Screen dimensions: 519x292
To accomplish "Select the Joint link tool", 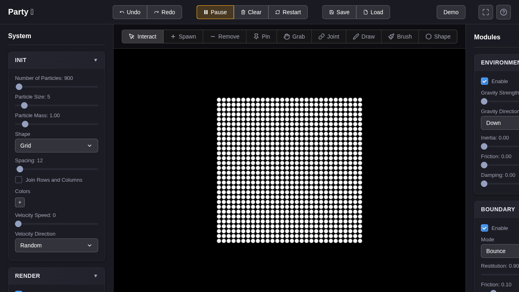I will [329, 36].
